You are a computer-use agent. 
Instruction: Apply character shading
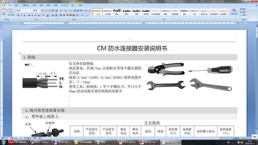pyautogui.click(x=53, y=15)
